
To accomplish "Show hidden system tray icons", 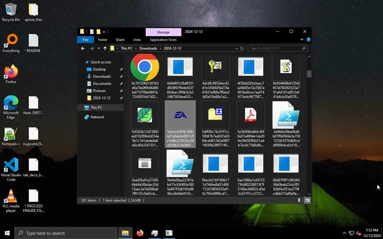I will (344, 233).
